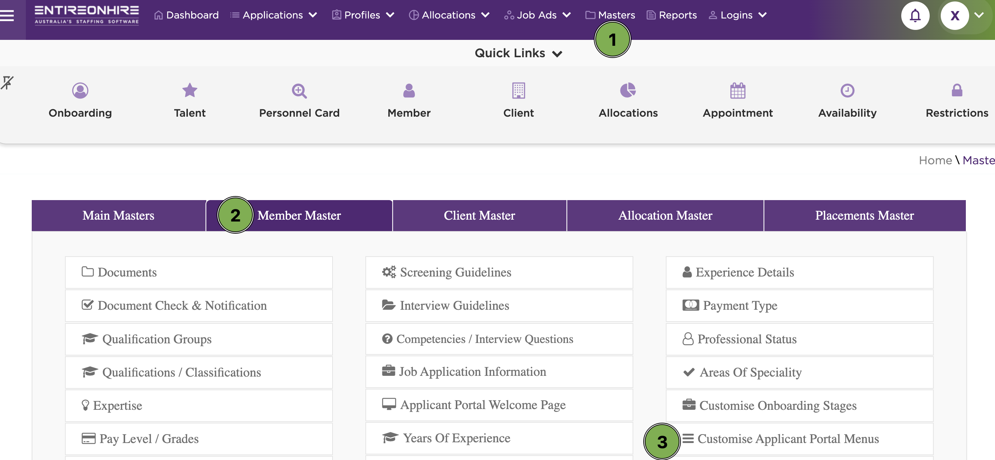Expand the user account chevron

pyautogui.click(x=979, y=16)
